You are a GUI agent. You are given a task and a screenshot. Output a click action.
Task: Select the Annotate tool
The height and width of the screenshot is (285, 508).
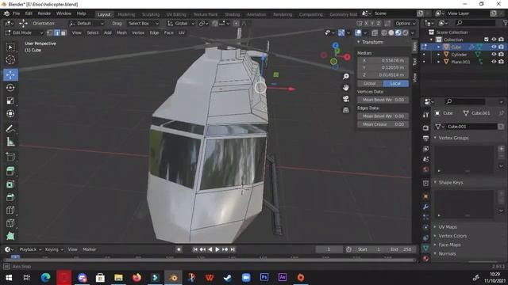click(x=10, y=128)
